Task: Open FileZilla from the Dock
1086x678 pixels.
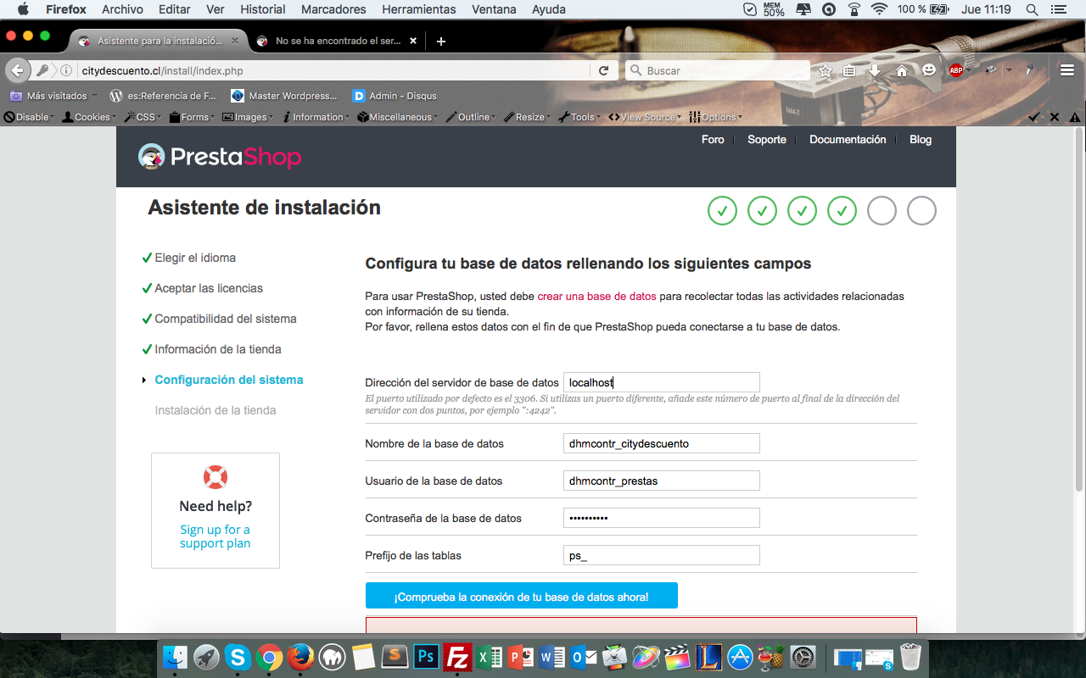Action: pyautogui.click(x=458, y=657)
